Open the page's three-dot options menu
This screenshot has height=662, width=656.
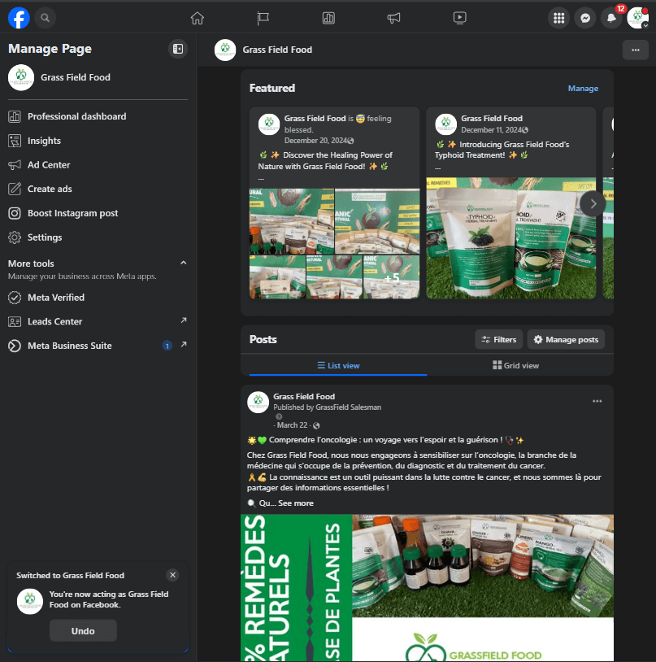point(635,50)
